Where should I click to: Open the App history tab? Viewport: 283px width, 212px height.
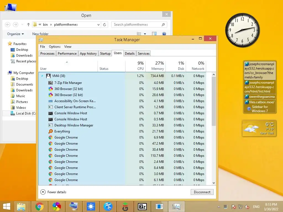[x=88, y=54]
